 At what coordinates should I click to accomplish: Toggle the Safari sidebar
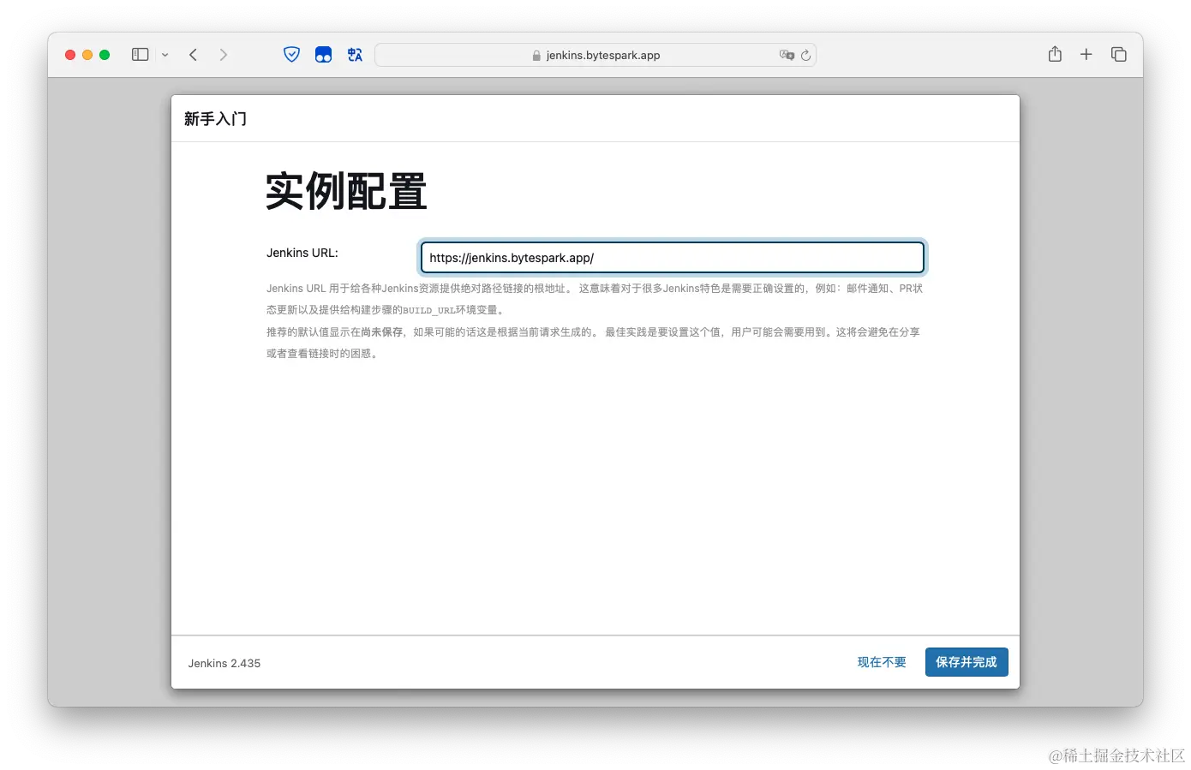tap(138, 54)
